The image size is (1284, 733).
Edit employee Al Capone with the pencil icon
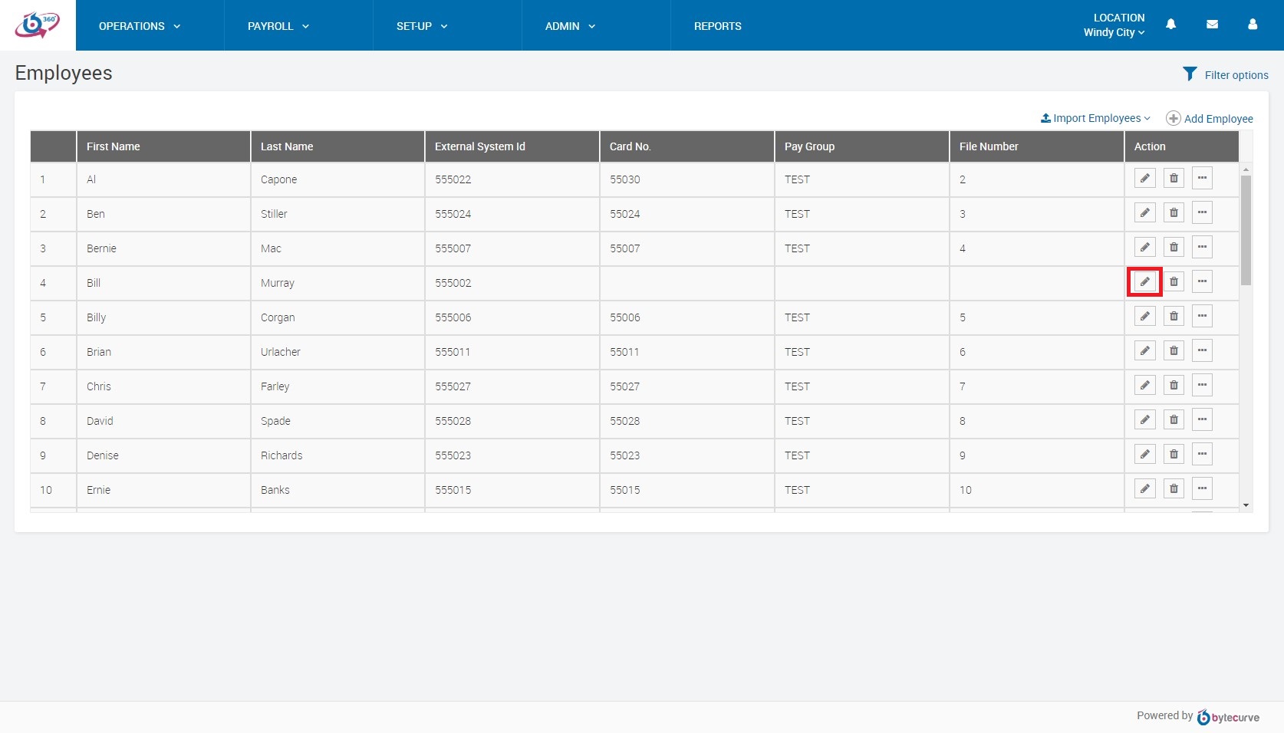(1144, 179)
